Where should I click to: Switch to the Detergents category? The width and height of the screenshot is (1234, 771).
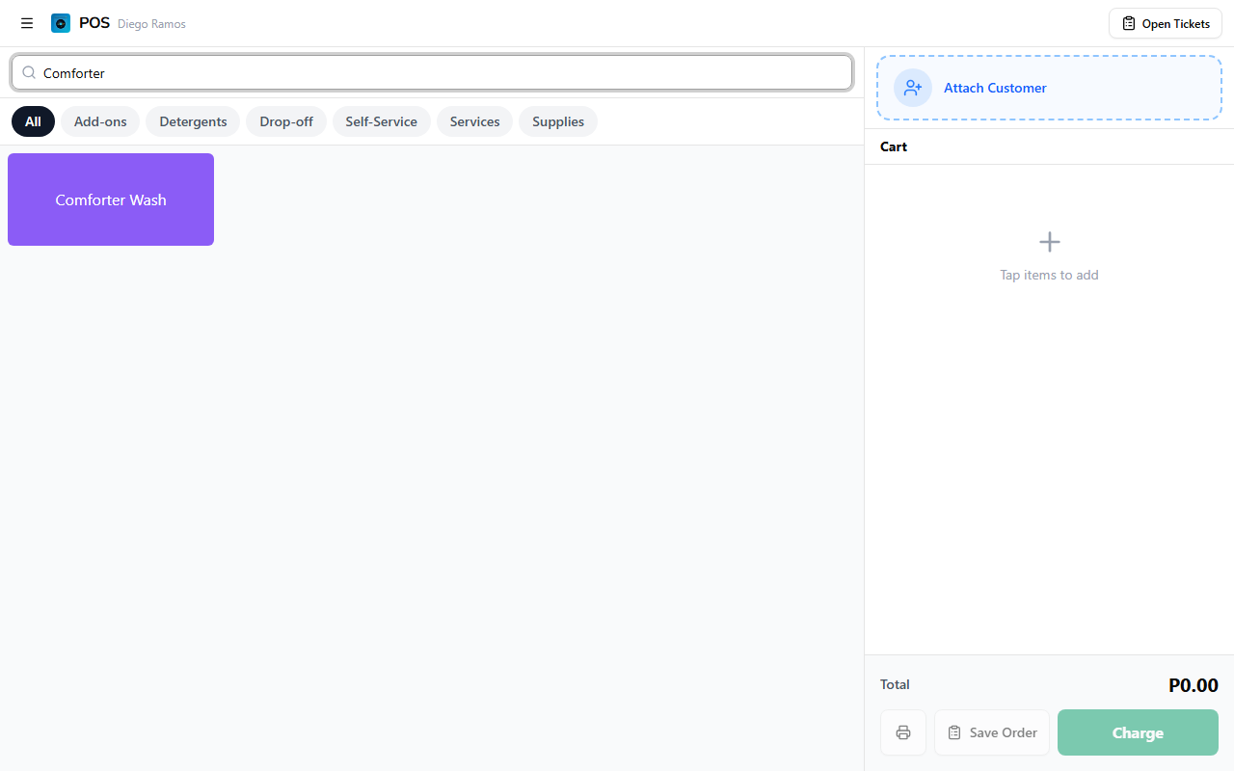(x=193, y=121)
